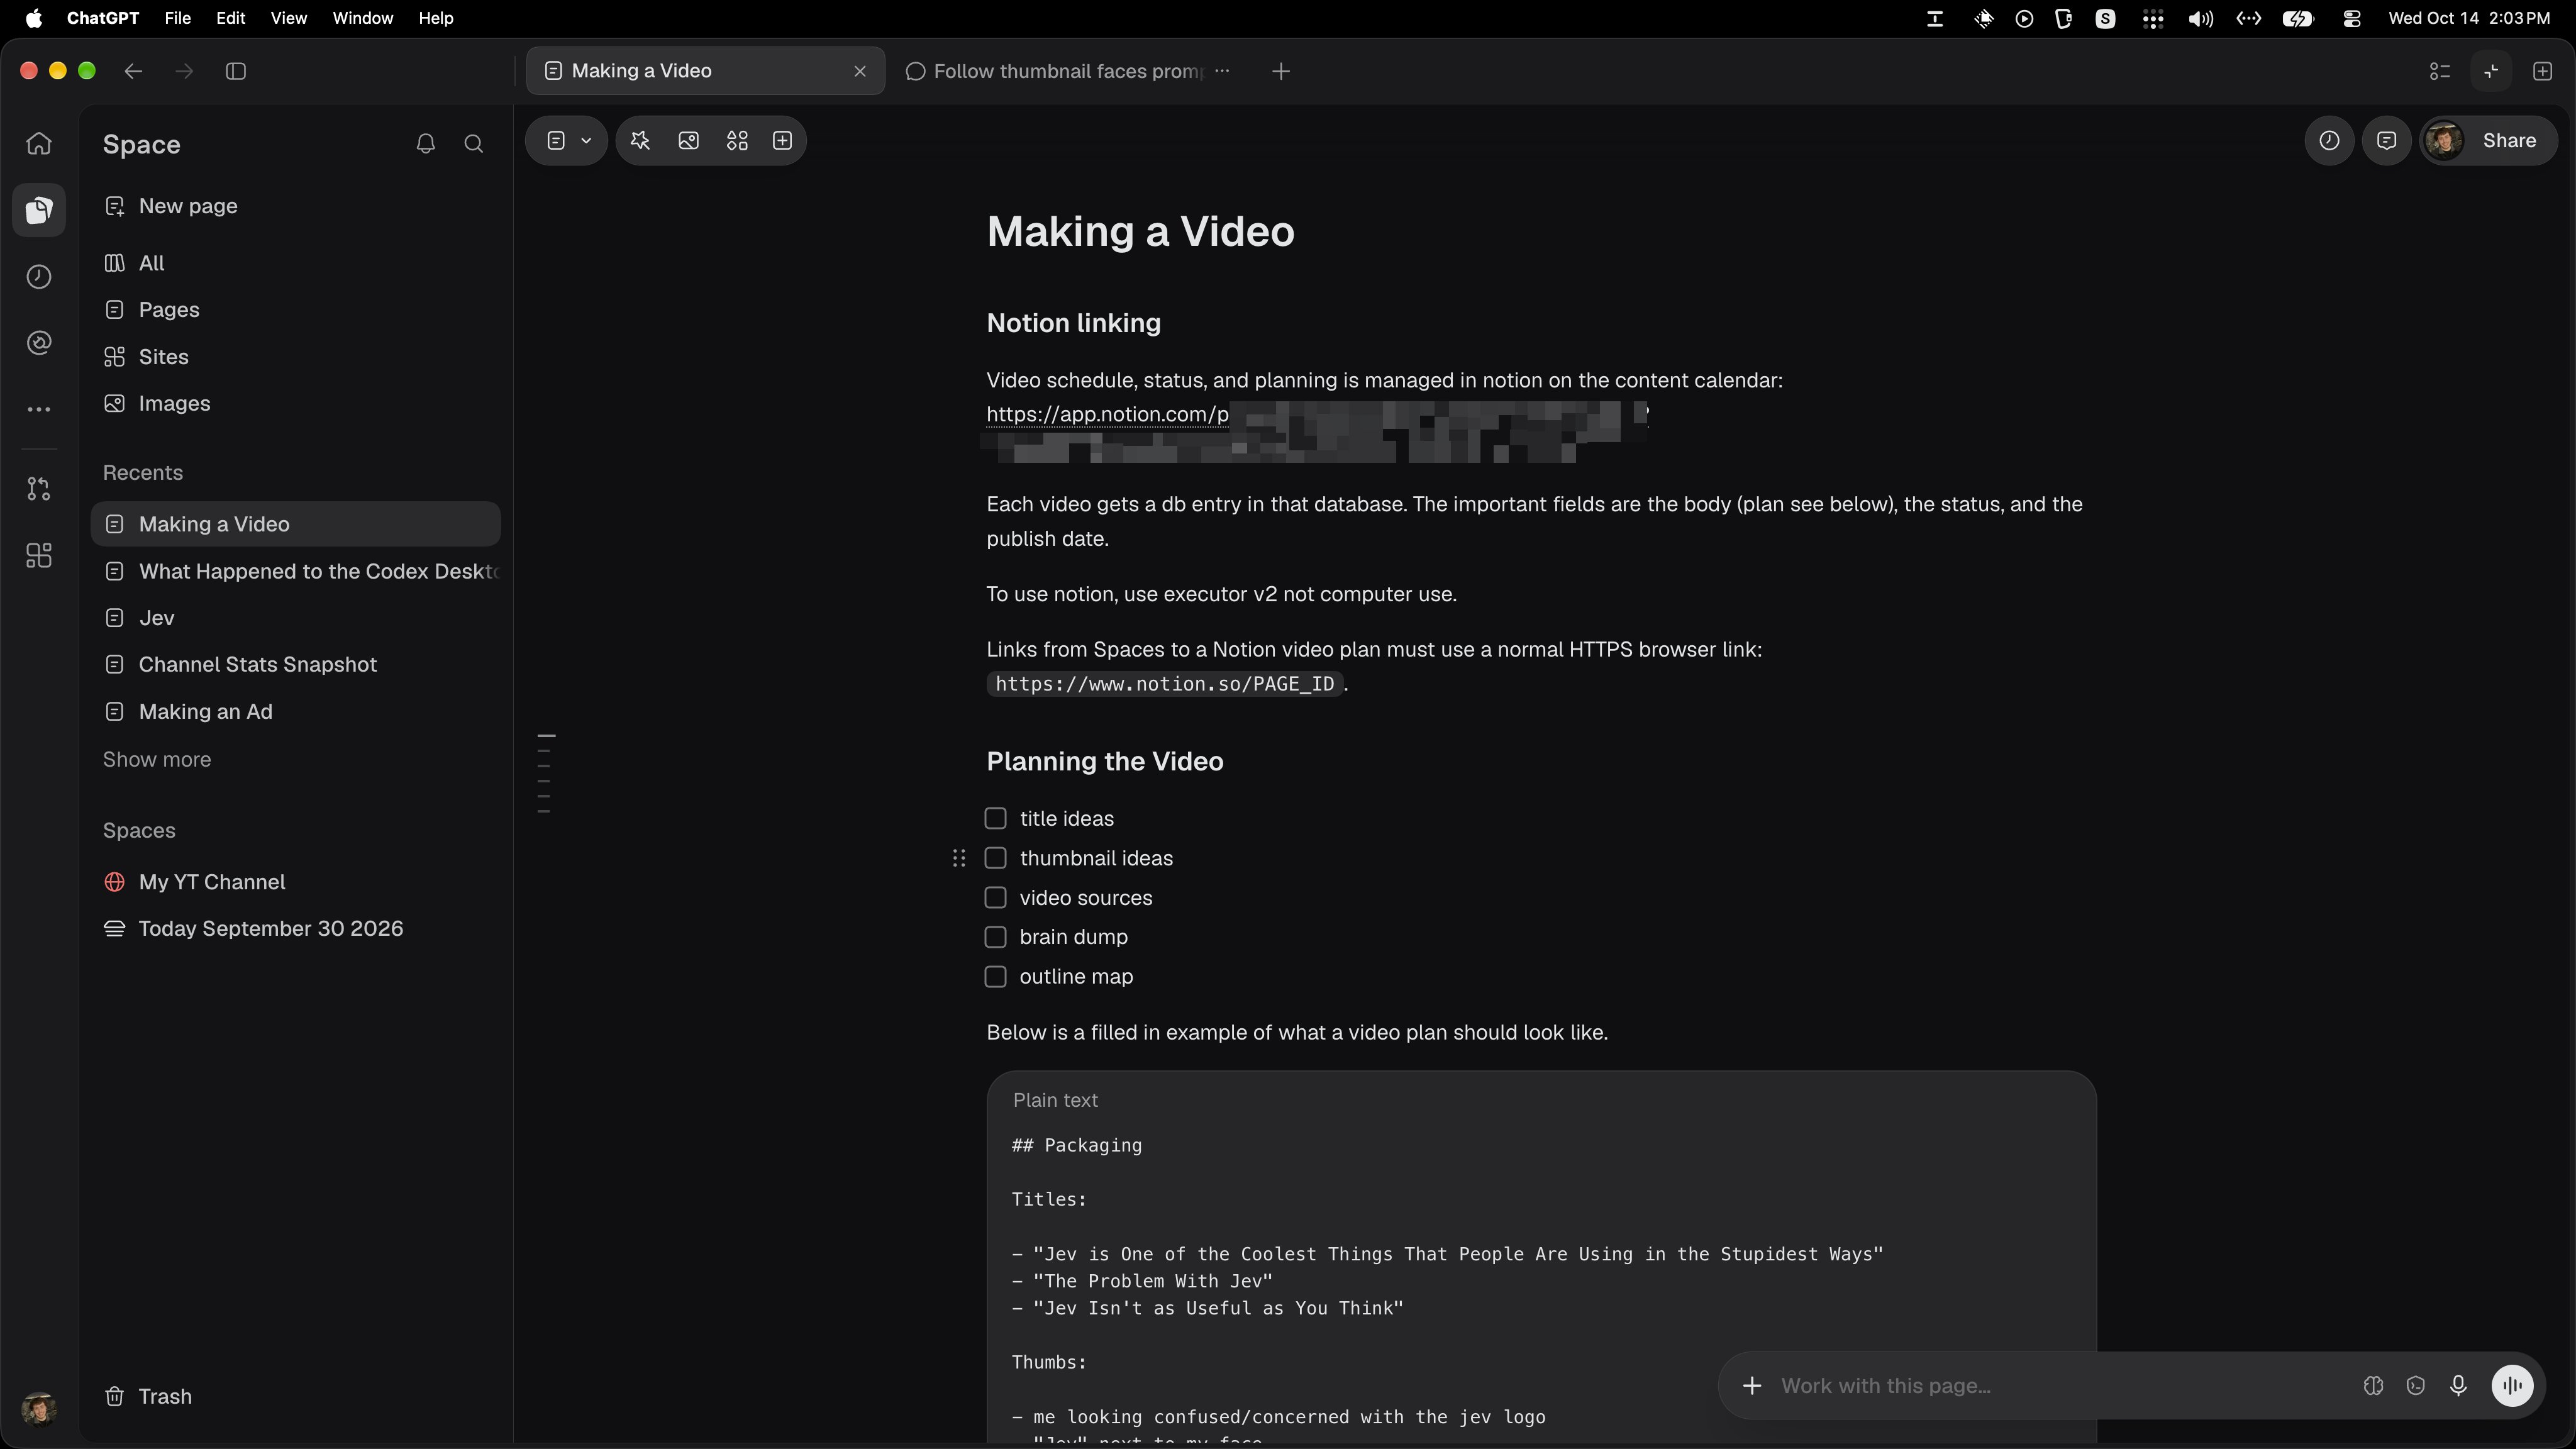Check the brain dump checkbox
This screenshot has width=2576, height=1449.
[x=995, y=937]
